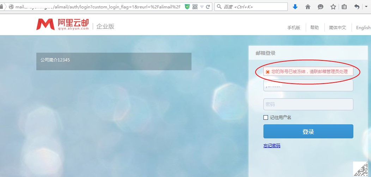This screenshot has height=177, width=371.
Task: Click the smiley chat icon in toolbar
Action: click(x=320, y=7)
